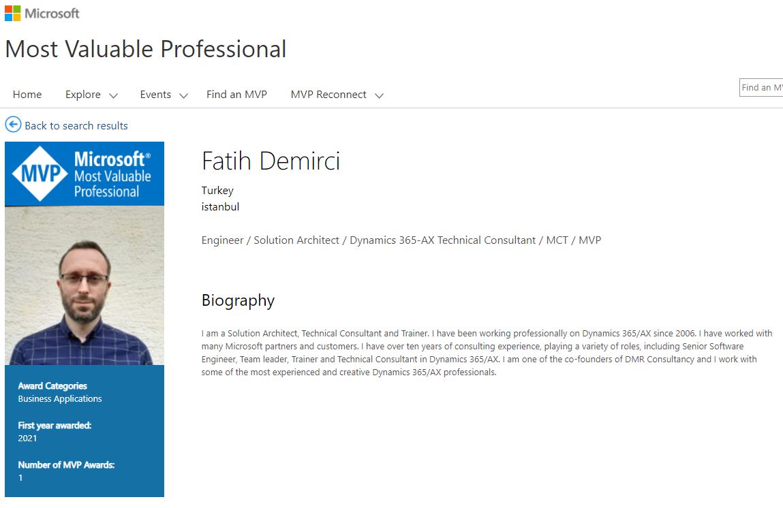Click the Microsoft four-square logo
Viewport: 783px width, 508px height.
[x=13, y=13]
